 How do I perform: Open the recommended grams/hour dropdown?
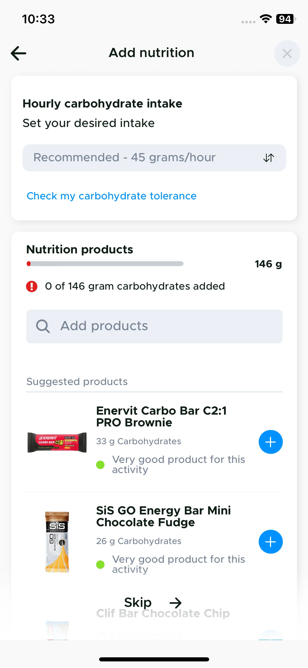[x=154, y=158]
